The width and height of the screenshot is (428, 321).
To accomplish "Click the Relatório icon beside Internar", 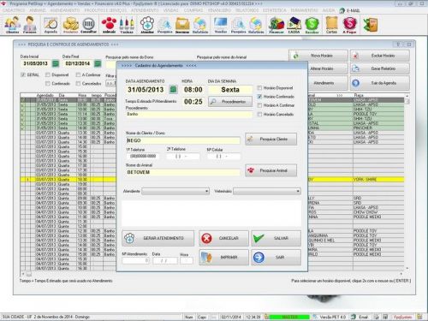I will coord(200,25).
